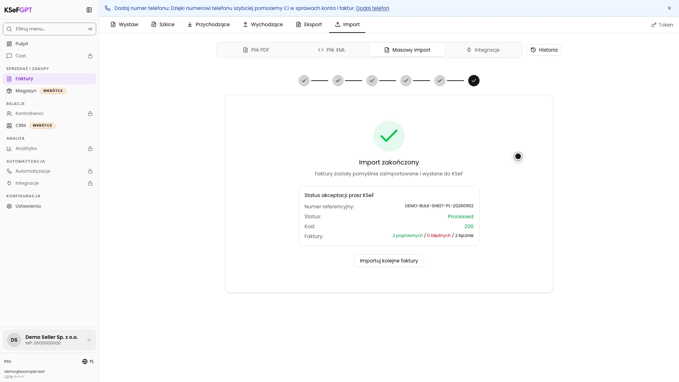Open the Czat menu item
Screen dimensions: 679x382
[x=50, y=56]
